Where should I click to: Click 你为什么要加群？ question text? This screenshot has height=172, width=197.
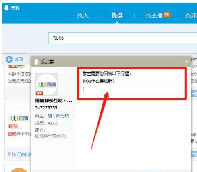coord(98,81)
